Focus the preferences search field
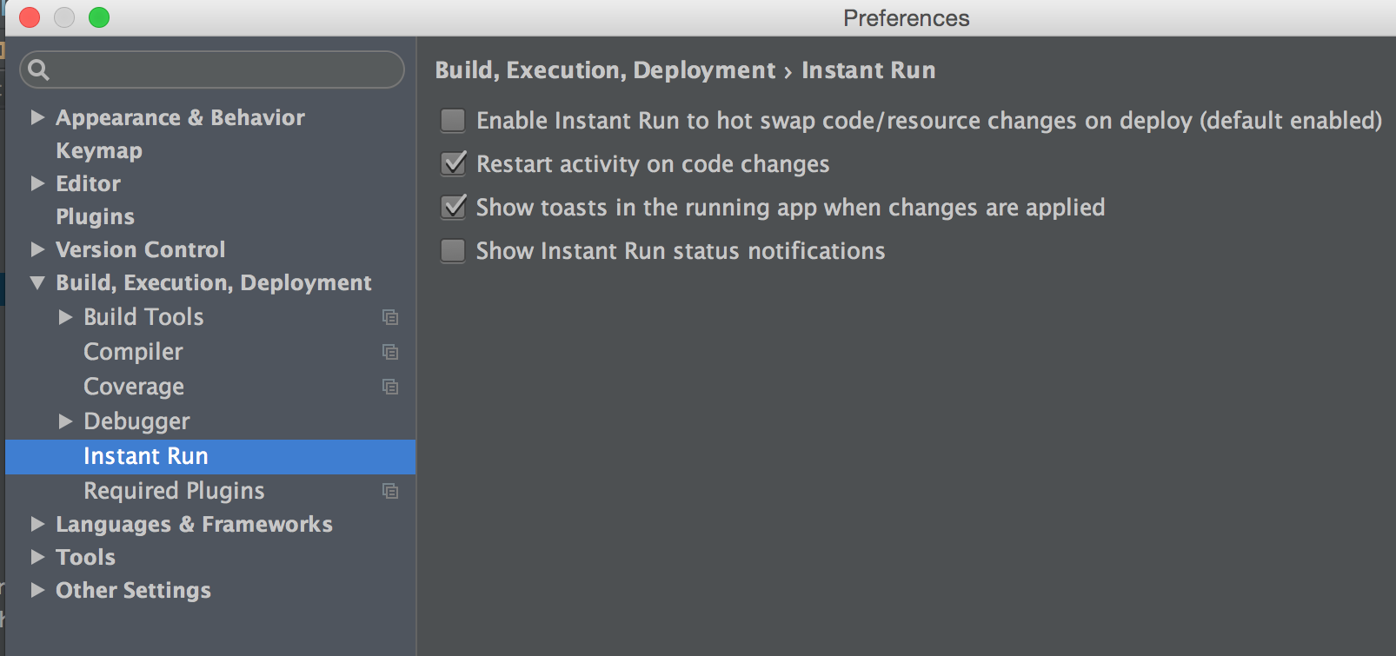Viewport: 1396px width, 656px height. [212, 70]
